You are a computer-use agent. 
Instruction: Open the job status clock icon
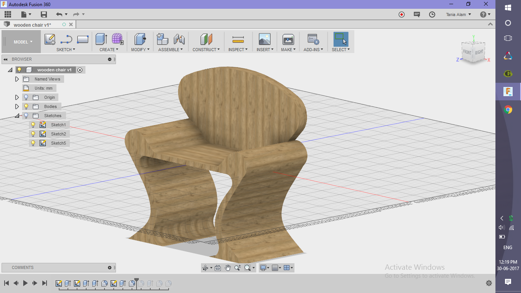(x=432, y=14)
